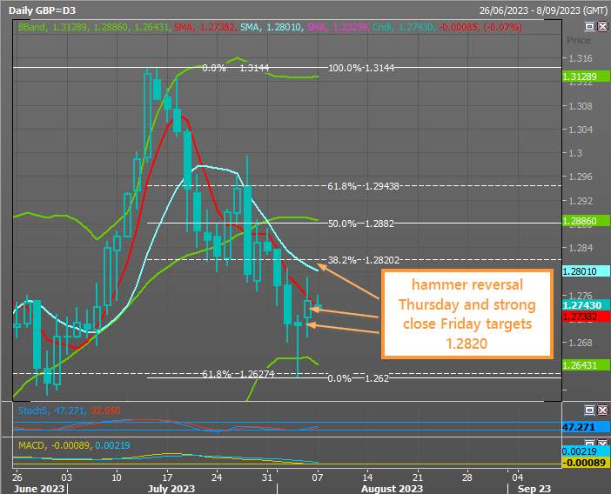Click the June 2023 month label
The height and width of the screenshot is (494, 611).
tap(38, 489)
